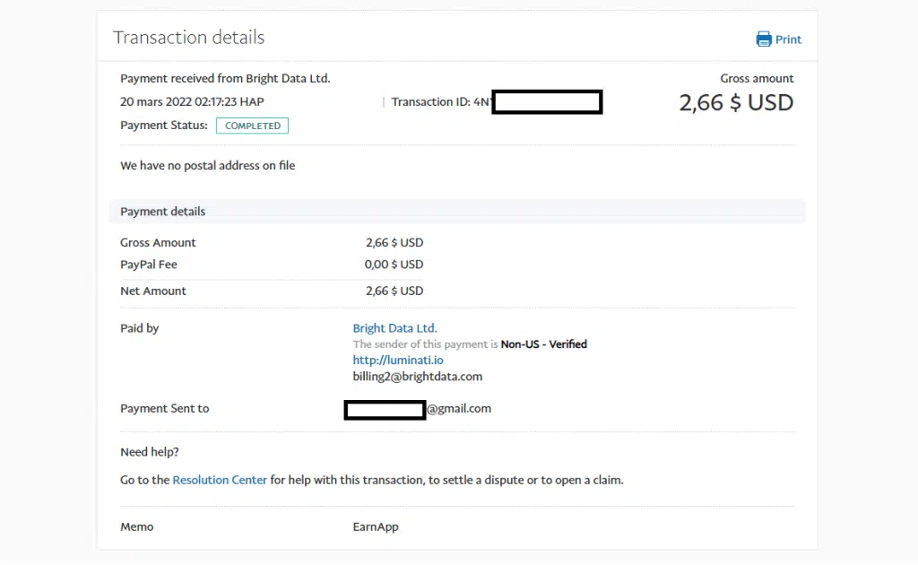Click the printer icon
The height and width of the screenshot is (565, 918).
(764, 39)
